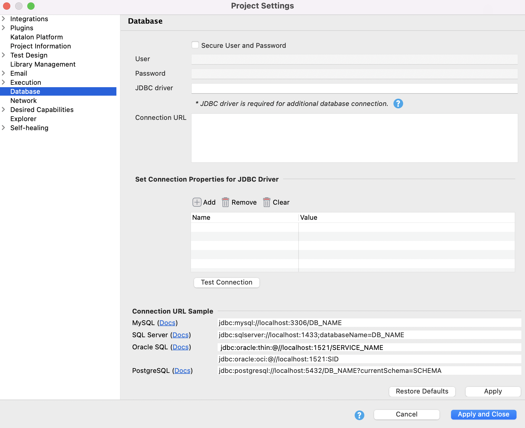Open the Library Management settings page
Image resolution: width=525 pixels, height=428 pixels.
[x=43, y=64]
